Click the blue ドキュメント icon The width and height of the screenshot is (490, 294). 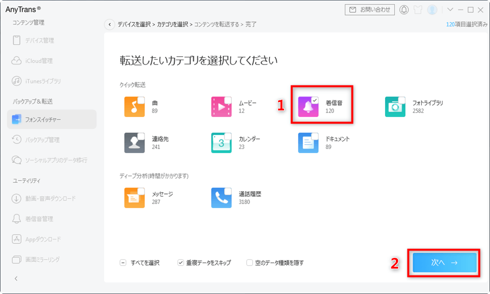point(308,143)
